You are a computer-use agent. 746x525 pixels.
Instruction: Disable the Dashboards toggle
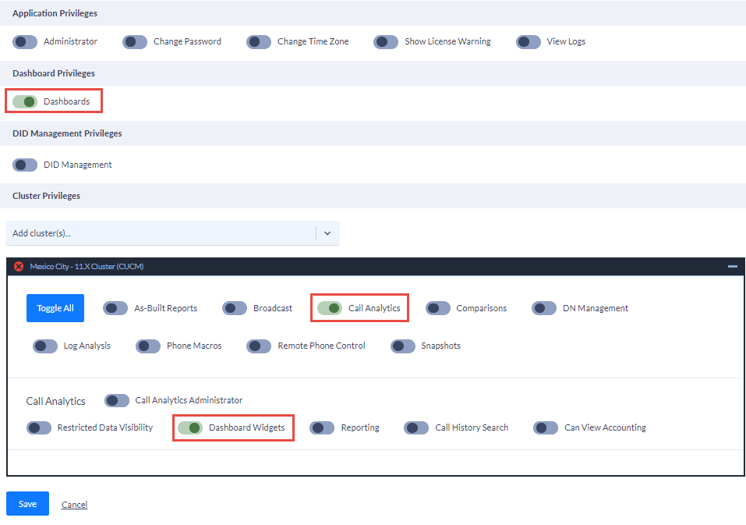point(25,101)
